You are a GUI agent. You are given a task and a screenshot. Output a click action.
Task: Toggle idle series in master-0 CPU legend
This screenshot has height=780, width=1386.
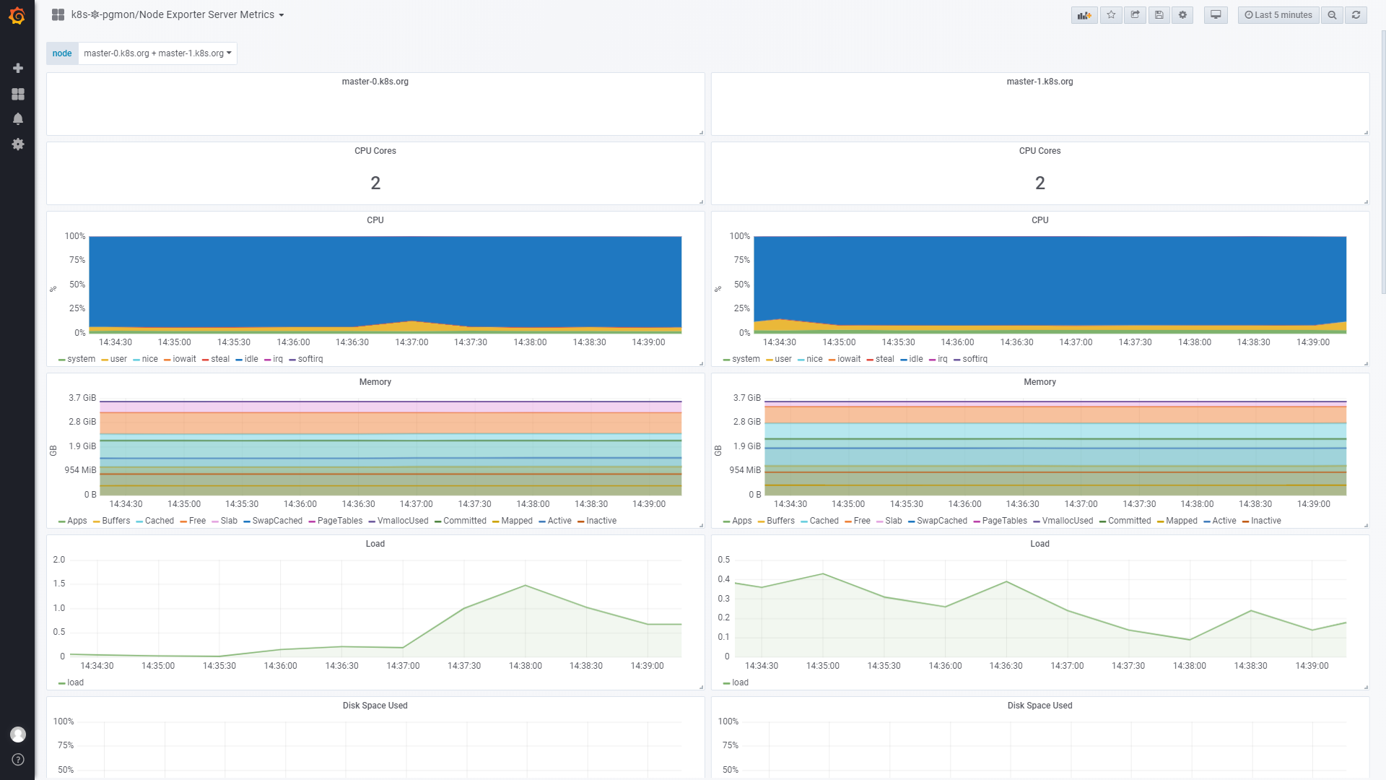pos(250,359)
